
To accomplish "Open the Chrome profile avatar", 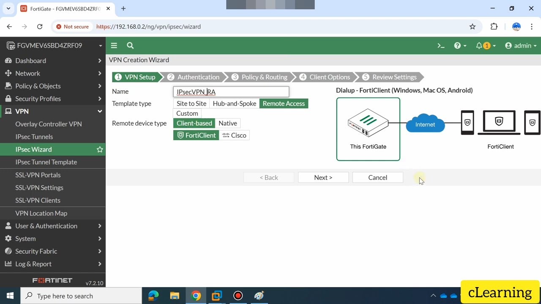I will [516, 27].
